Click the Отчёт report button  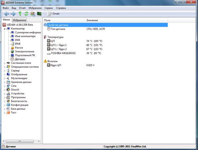pyautogui.click(x=53, y=14)
